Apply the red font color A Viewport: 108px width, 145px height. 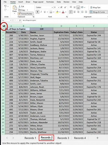pos(63,12)
